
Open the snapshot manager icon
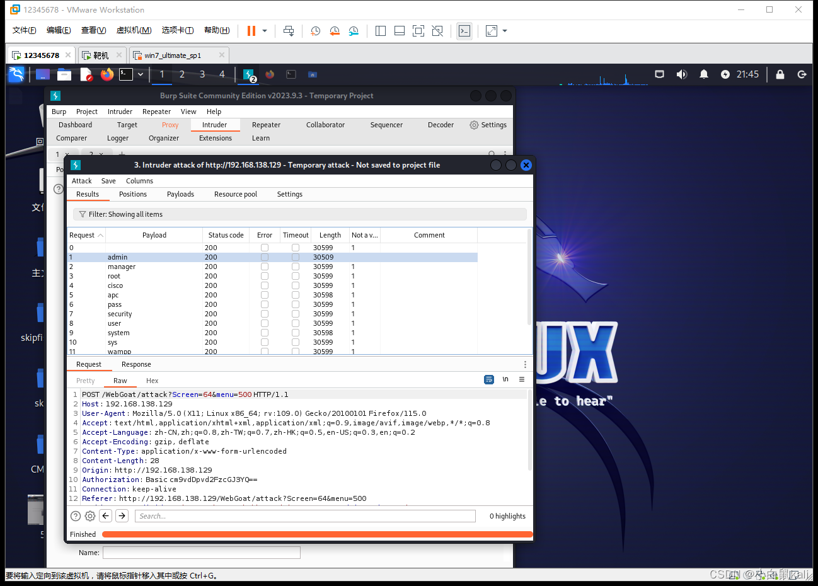354,31
